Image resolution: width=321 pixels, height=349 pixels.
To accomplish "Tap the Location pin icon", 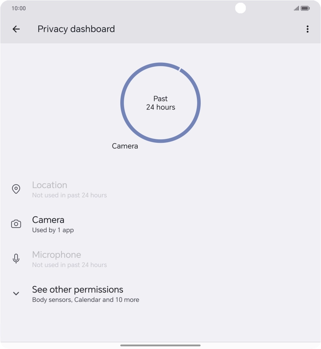I will [x=16, y=189].
